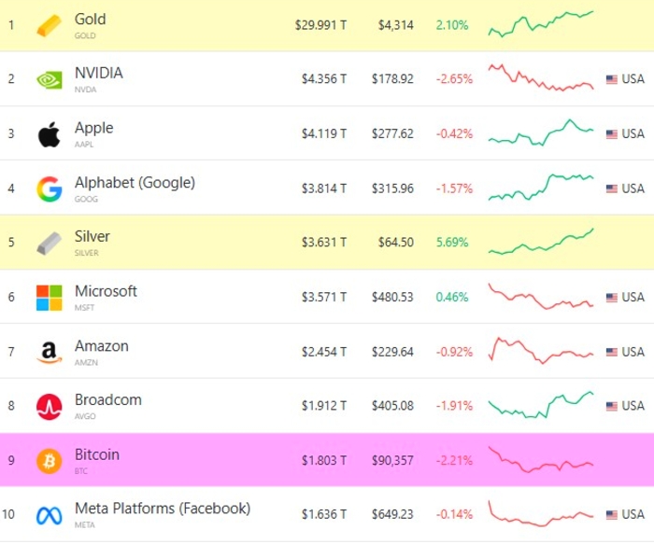Click the Microsoft logo icon
This screenshot has height=544, width=654.
pos(49,298)
